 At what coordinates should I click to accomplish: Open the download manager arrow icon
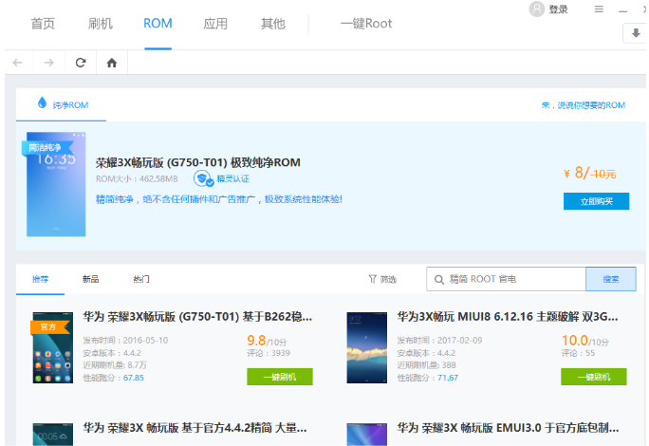pos(636,32)
